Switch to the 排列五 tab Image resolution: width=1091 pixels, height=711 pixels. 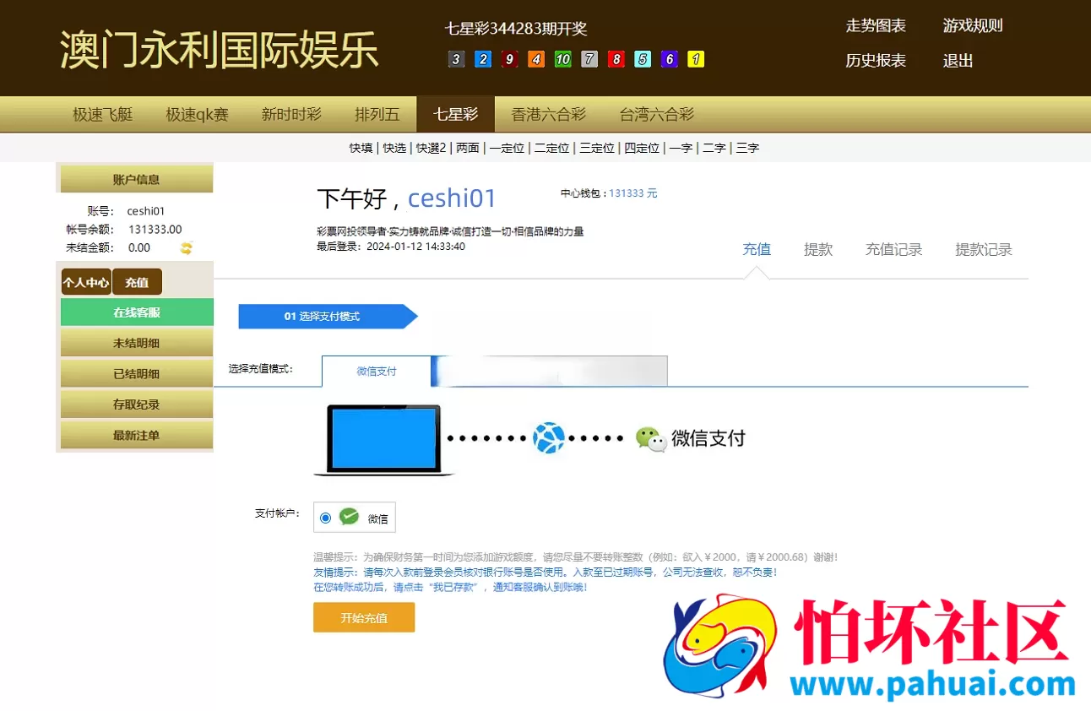377,114
